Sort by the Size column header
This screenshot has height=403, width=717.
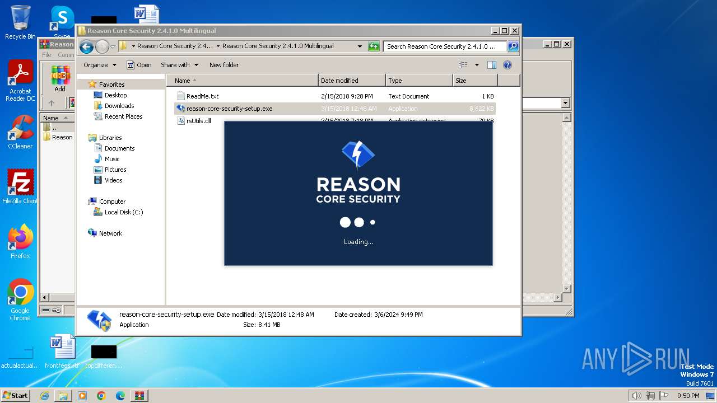475,81
